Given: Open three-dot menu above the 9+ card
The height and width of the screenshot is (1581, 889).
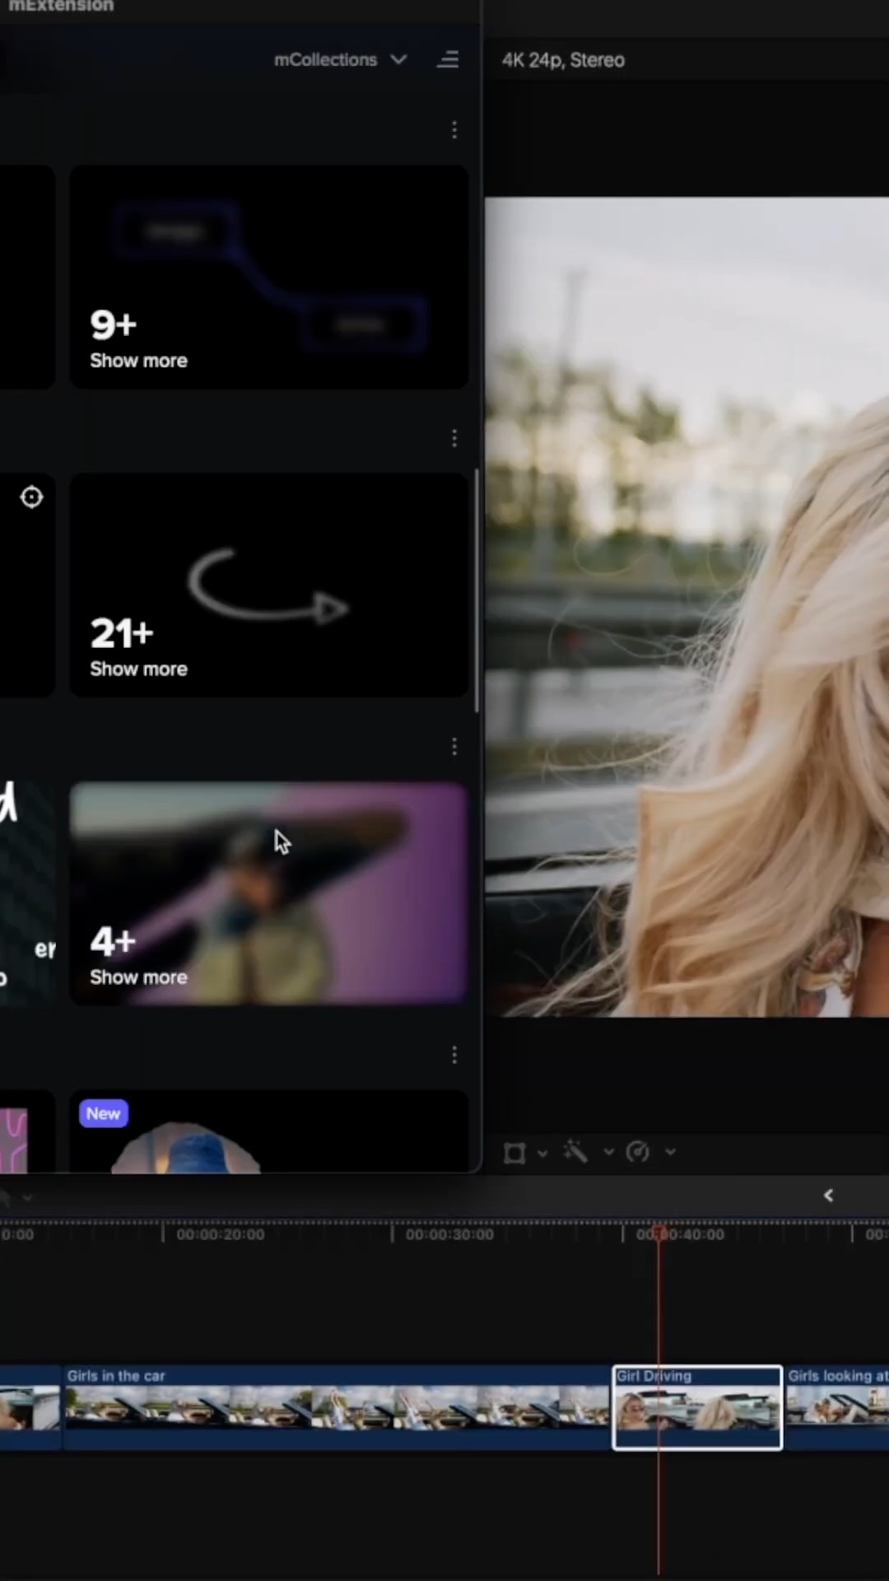Looking at the screenshot, I should 454,130.
